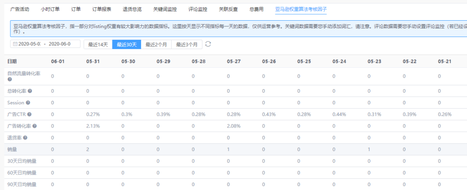This screenshot has height=190, width=467.
Task: Click the 05-29 column header
Action: coord(163,62)
